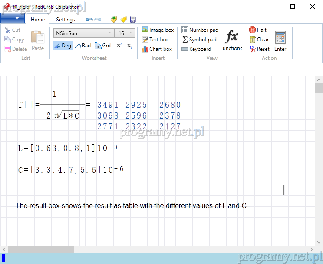
Task: Insert an Image box
Action: pos(158,30)
